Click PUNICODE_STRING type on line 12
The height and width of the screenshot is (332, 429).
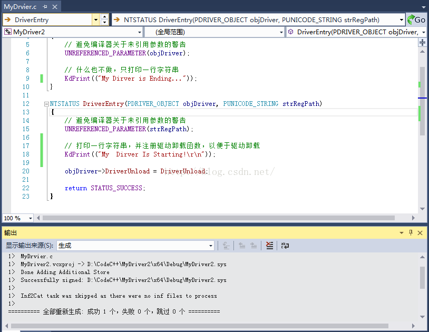pyautogui.click(x=251, y=104)
